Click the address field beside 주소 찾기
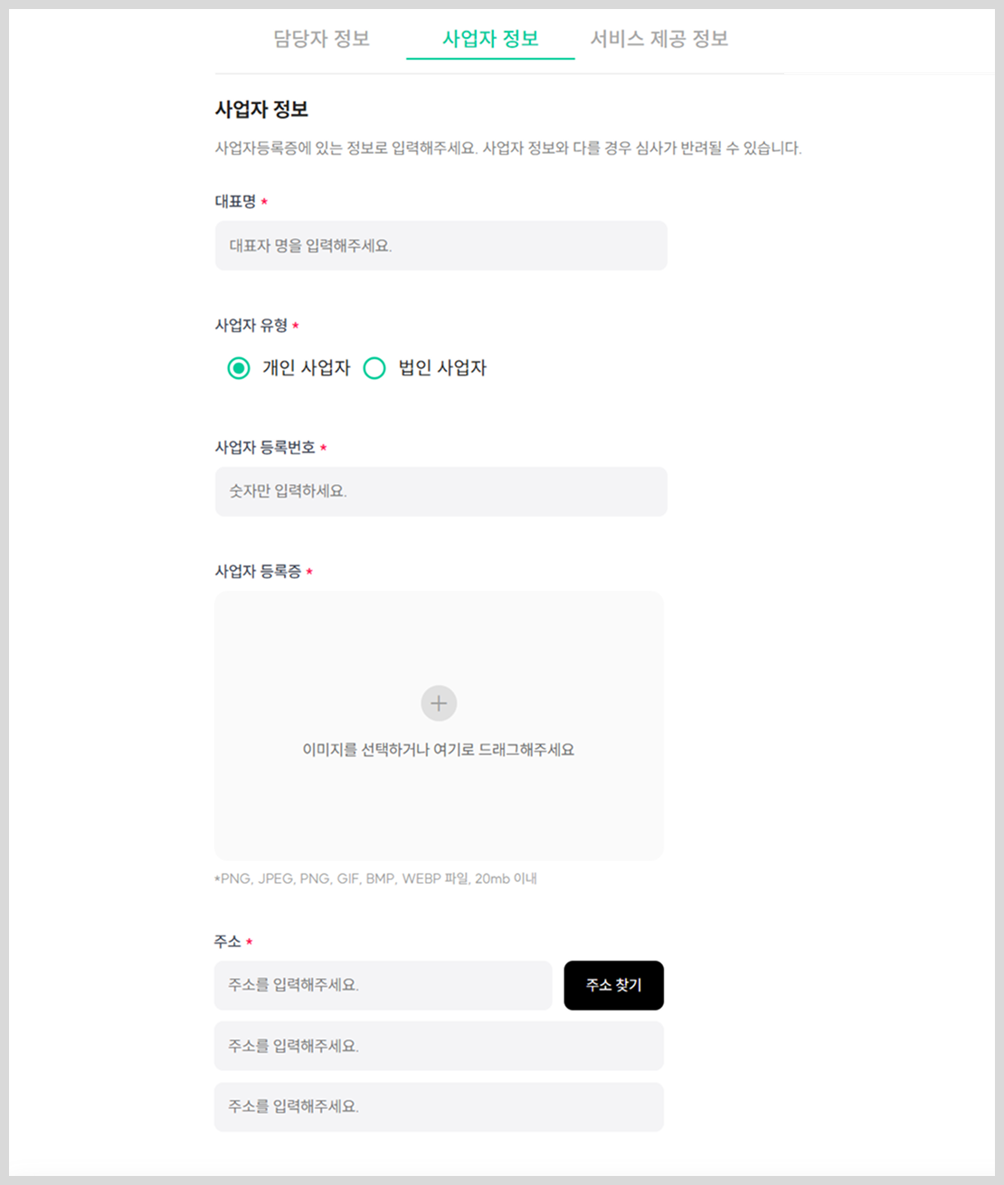The height and width of the screenshot is (1185, 1004). tap(384, 985)
